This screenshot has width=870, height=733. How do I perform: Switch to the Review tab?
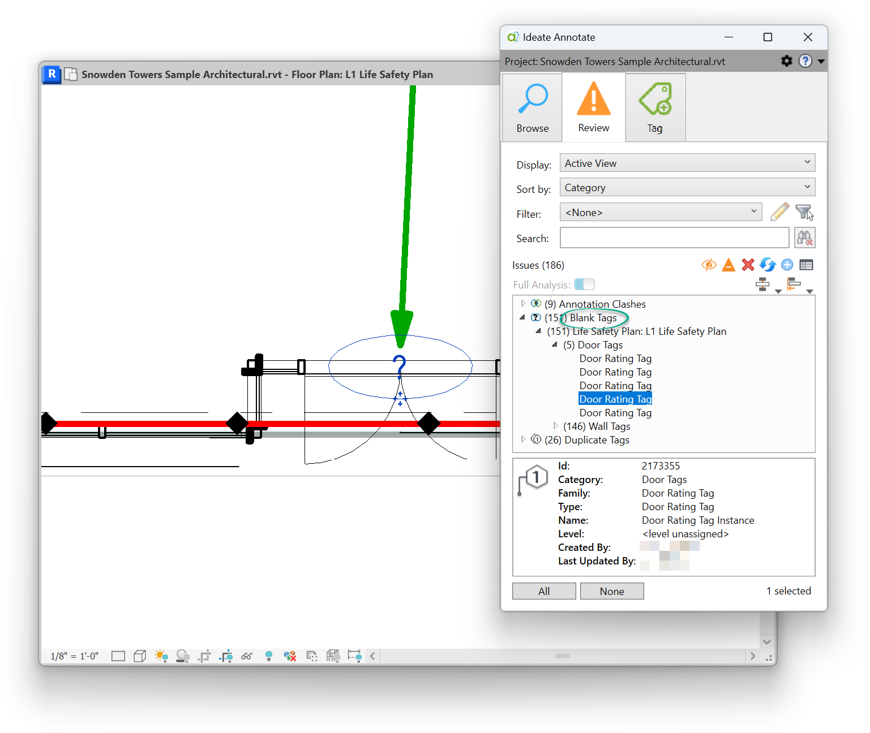tap(594, 107)
